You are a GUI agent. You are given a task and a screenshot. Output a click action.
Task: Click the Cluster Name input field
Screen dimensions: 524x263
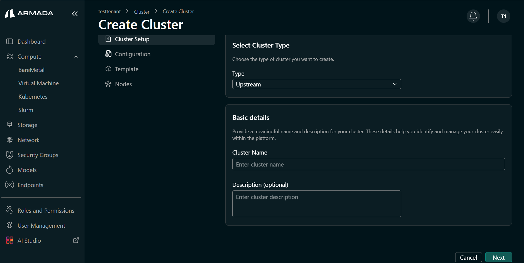pyautogui.click(x=368, y=164)
